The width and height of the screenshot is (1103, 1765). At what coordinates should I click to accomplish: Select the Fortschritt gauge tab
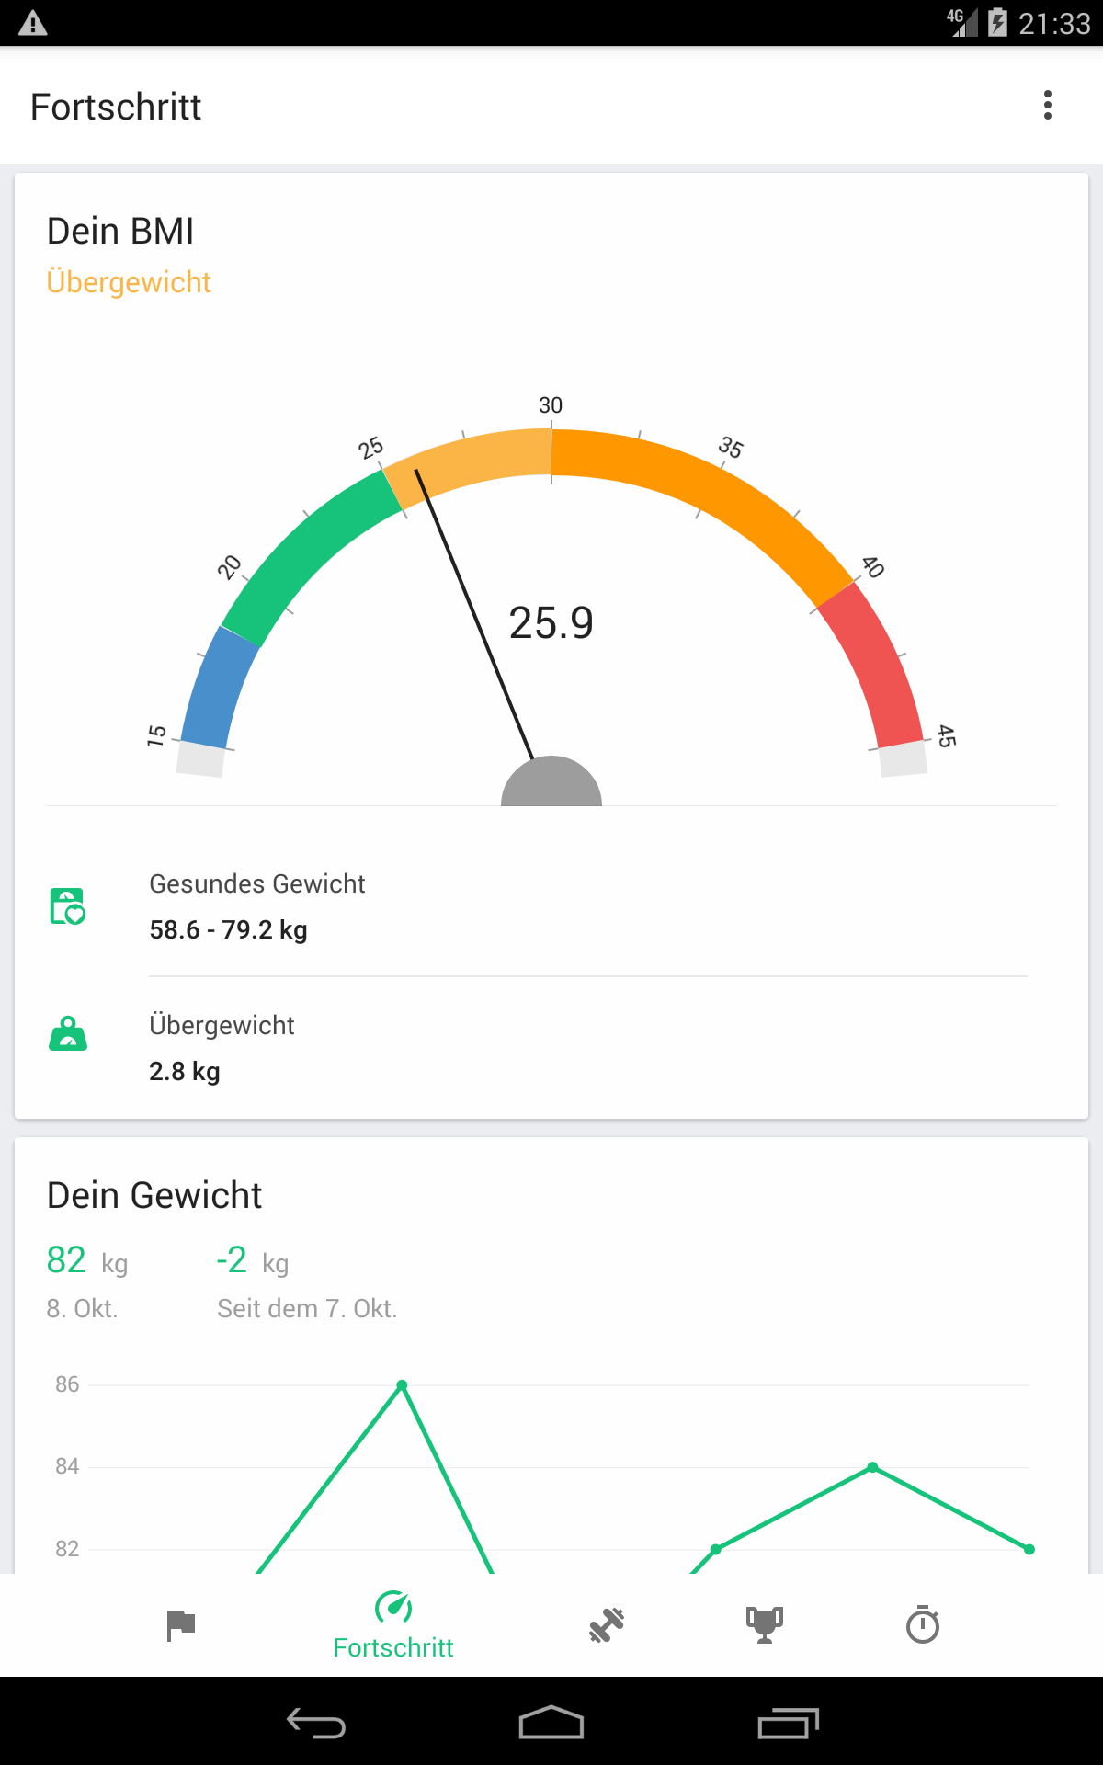393,1625
